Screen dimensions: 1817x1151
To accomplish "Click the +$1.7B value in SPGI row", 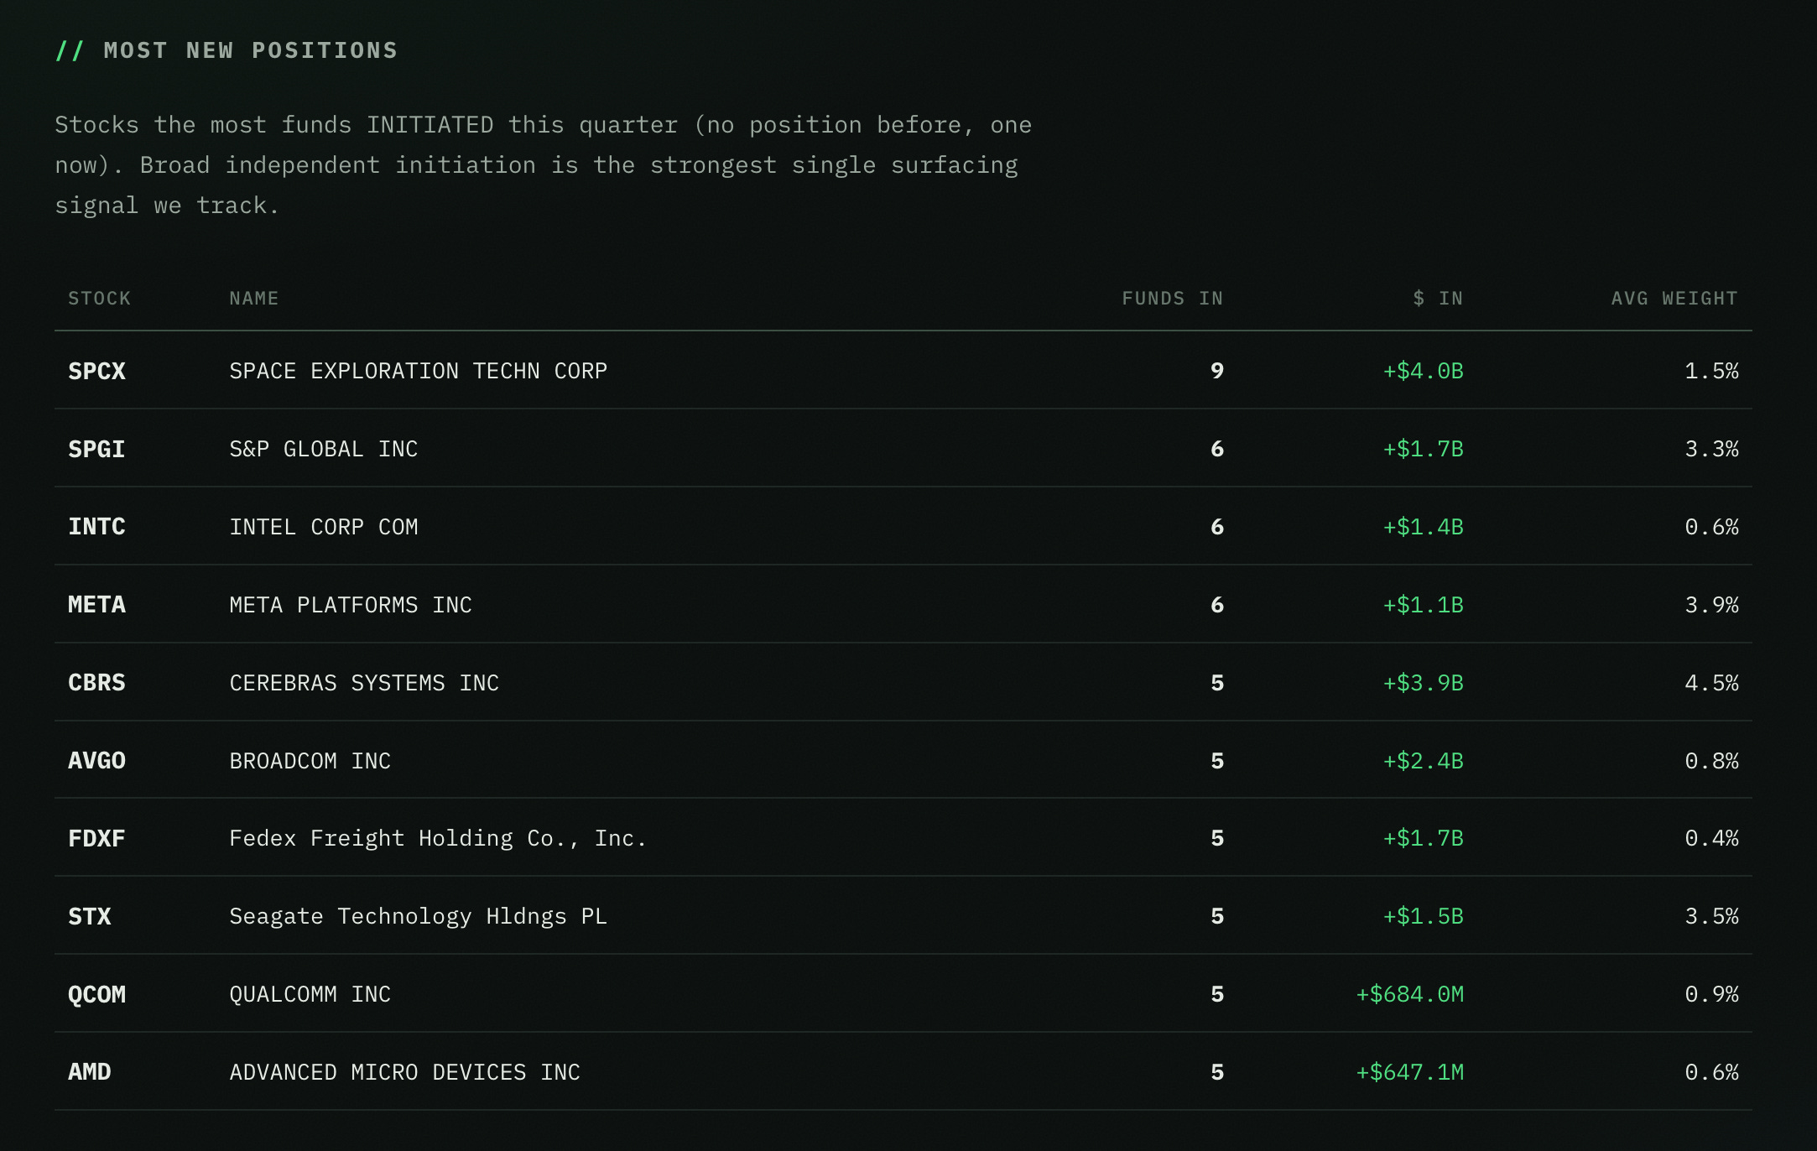I will point(1423,449).
